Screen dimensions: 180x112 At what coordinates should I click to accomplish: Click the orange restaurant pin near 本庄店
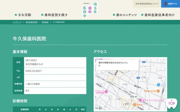point(158,91)
